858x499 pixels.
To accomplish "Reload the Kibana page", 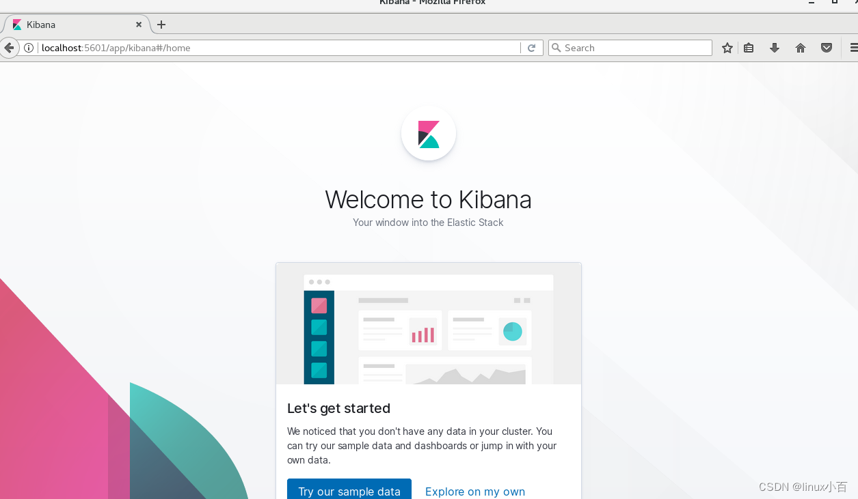I will (x=532, y=47).
